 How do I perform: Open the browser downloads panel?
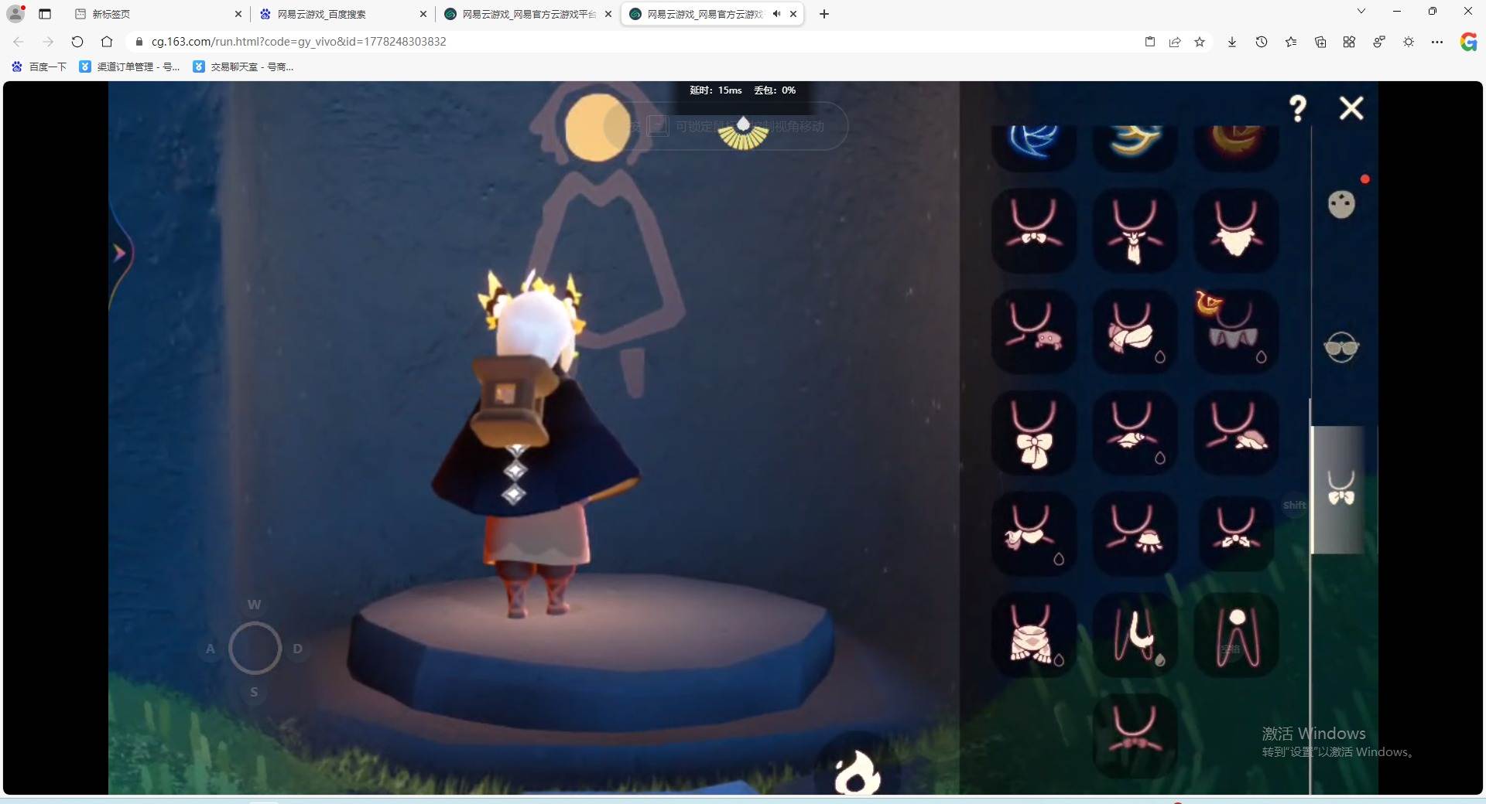(x=1232, y=42)
